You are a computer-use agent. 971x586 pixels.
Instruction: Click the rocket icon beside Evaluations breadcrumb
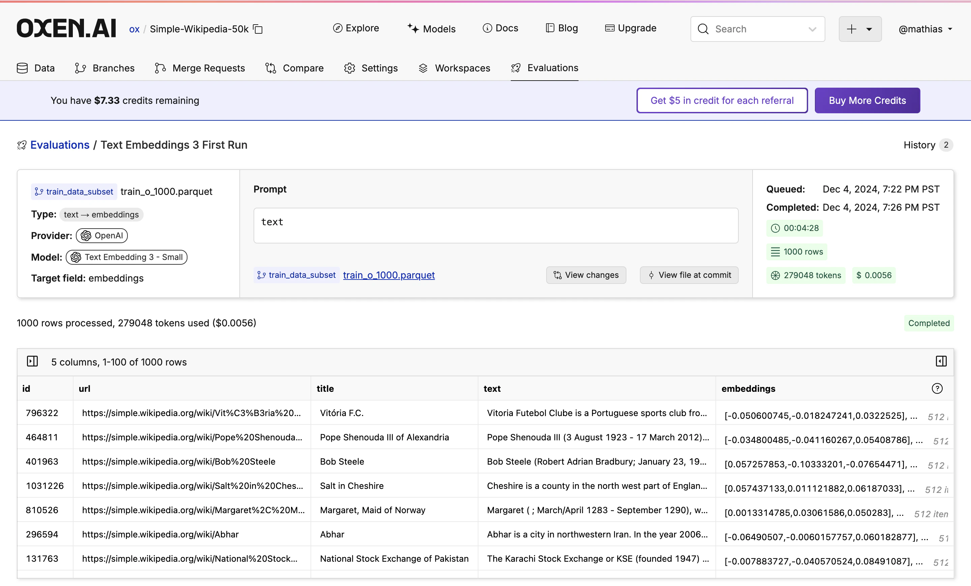click(x=22, y=145)
